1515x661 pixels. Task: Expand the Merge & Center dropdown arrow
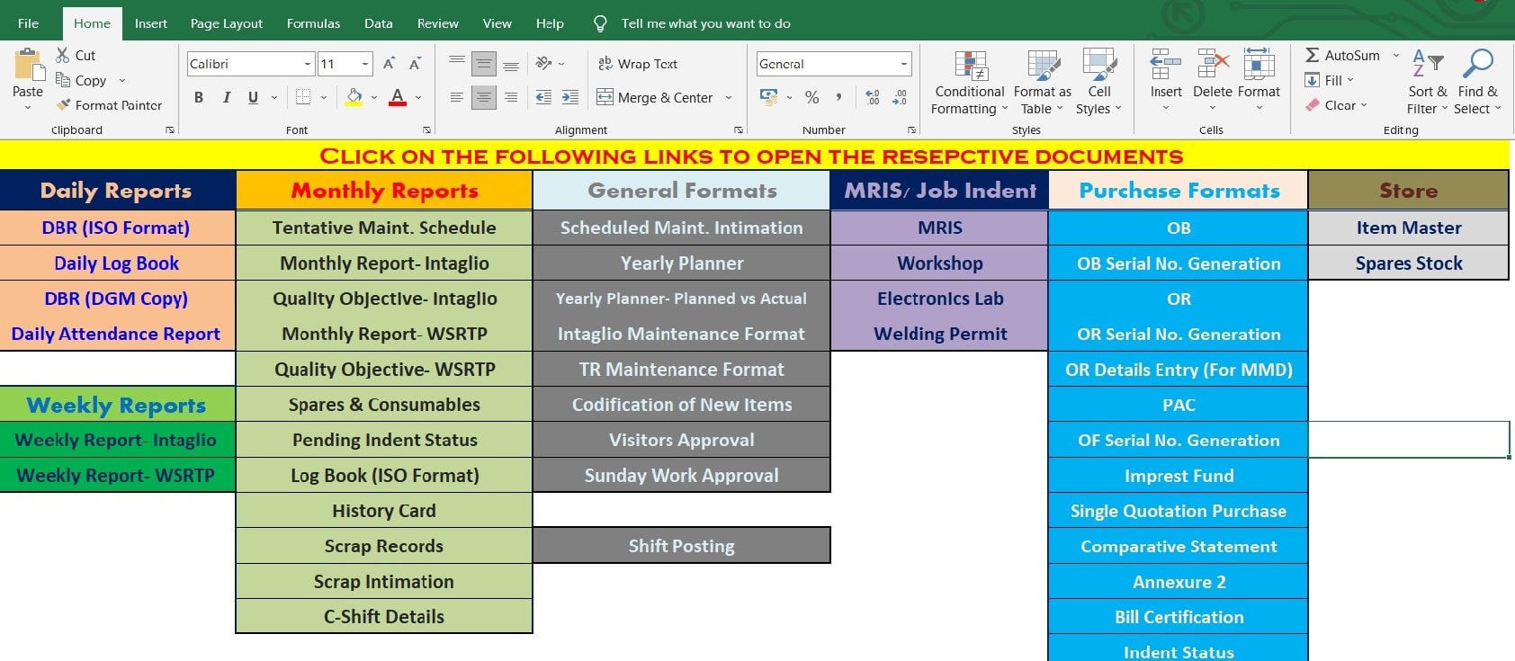tap(729, 97)
